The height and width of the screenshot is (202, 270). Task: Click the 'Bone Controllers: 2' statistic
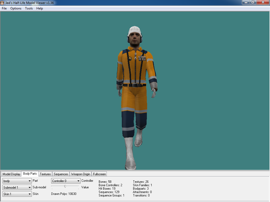click(110, 185)
